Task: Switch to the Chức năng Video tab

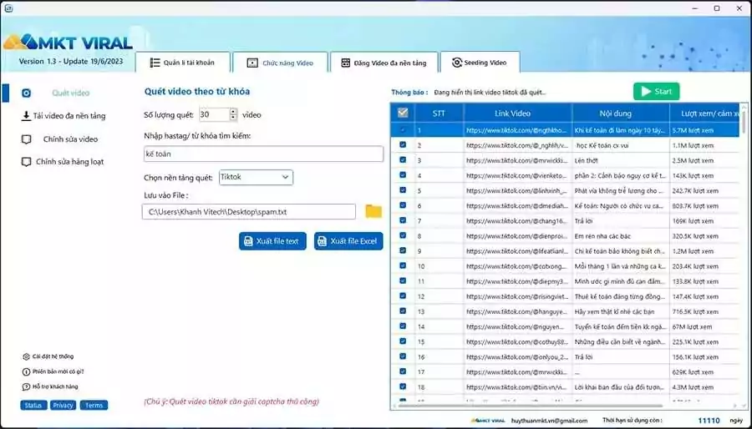Action: tap(280, 63)
